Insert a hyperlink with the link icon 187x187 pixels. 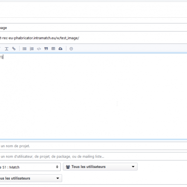(14, 49)
